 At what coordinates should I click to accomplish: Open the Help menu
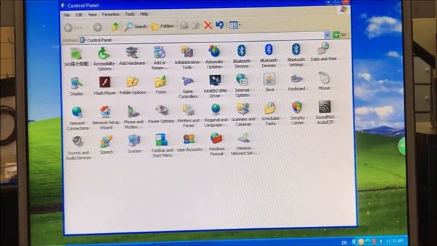pos(144,14)
